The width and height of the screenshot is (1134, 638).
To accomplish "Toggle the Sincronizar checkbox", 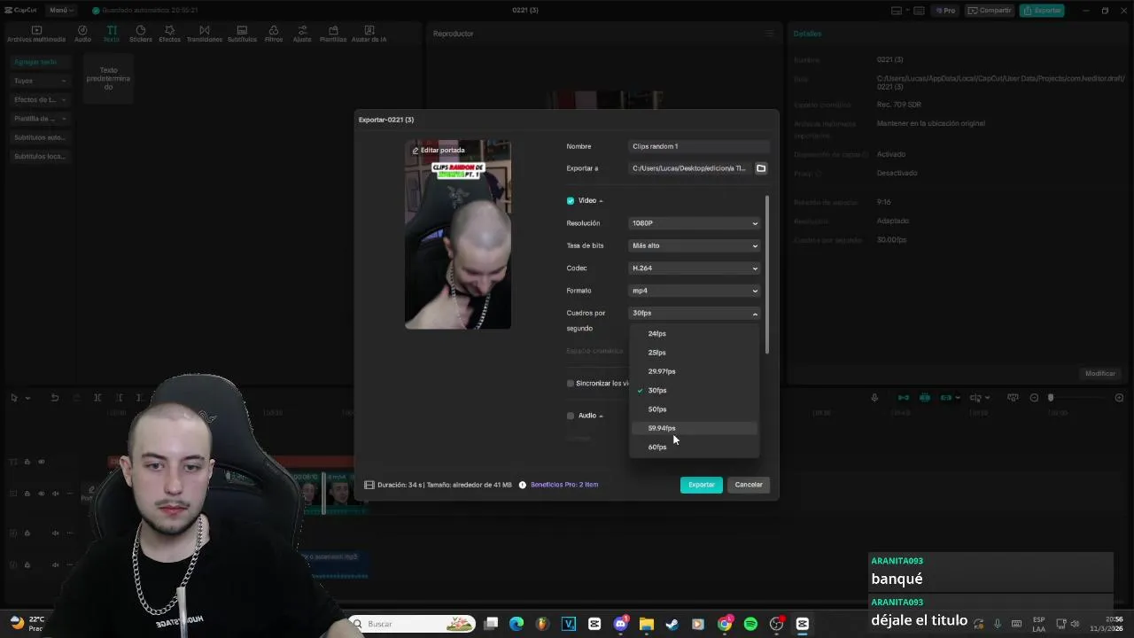I will coord(571,384).
